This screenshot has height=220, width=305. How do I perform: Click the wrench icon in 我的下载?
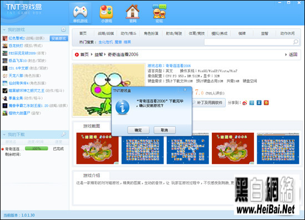pos(63,134)
